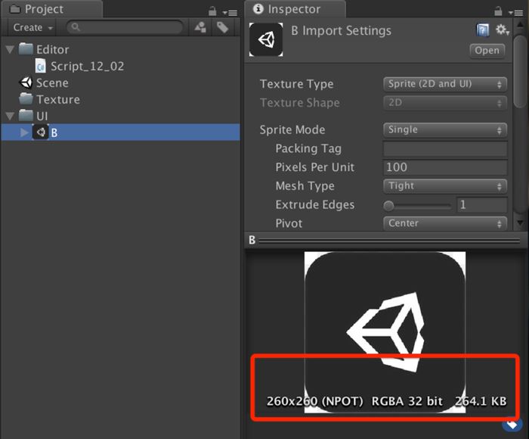Viewport: 529px width, 439px height.
Task: Toggle the Project panel lock icon
Action: click(215, 10)
